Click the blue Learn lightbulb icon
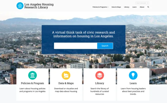This screenshot has height=103, width=167. coord(133,75)
